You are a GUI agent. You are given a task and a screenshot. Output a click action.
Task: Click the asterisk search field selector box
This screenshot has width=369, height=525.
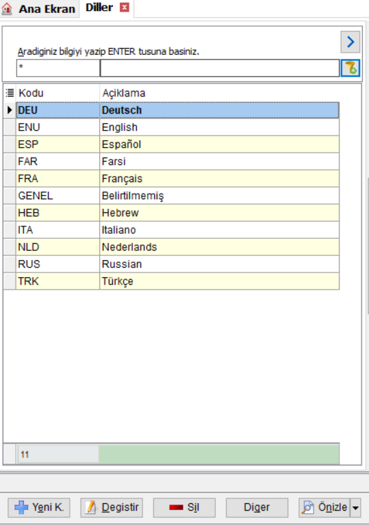coord(58,68)
